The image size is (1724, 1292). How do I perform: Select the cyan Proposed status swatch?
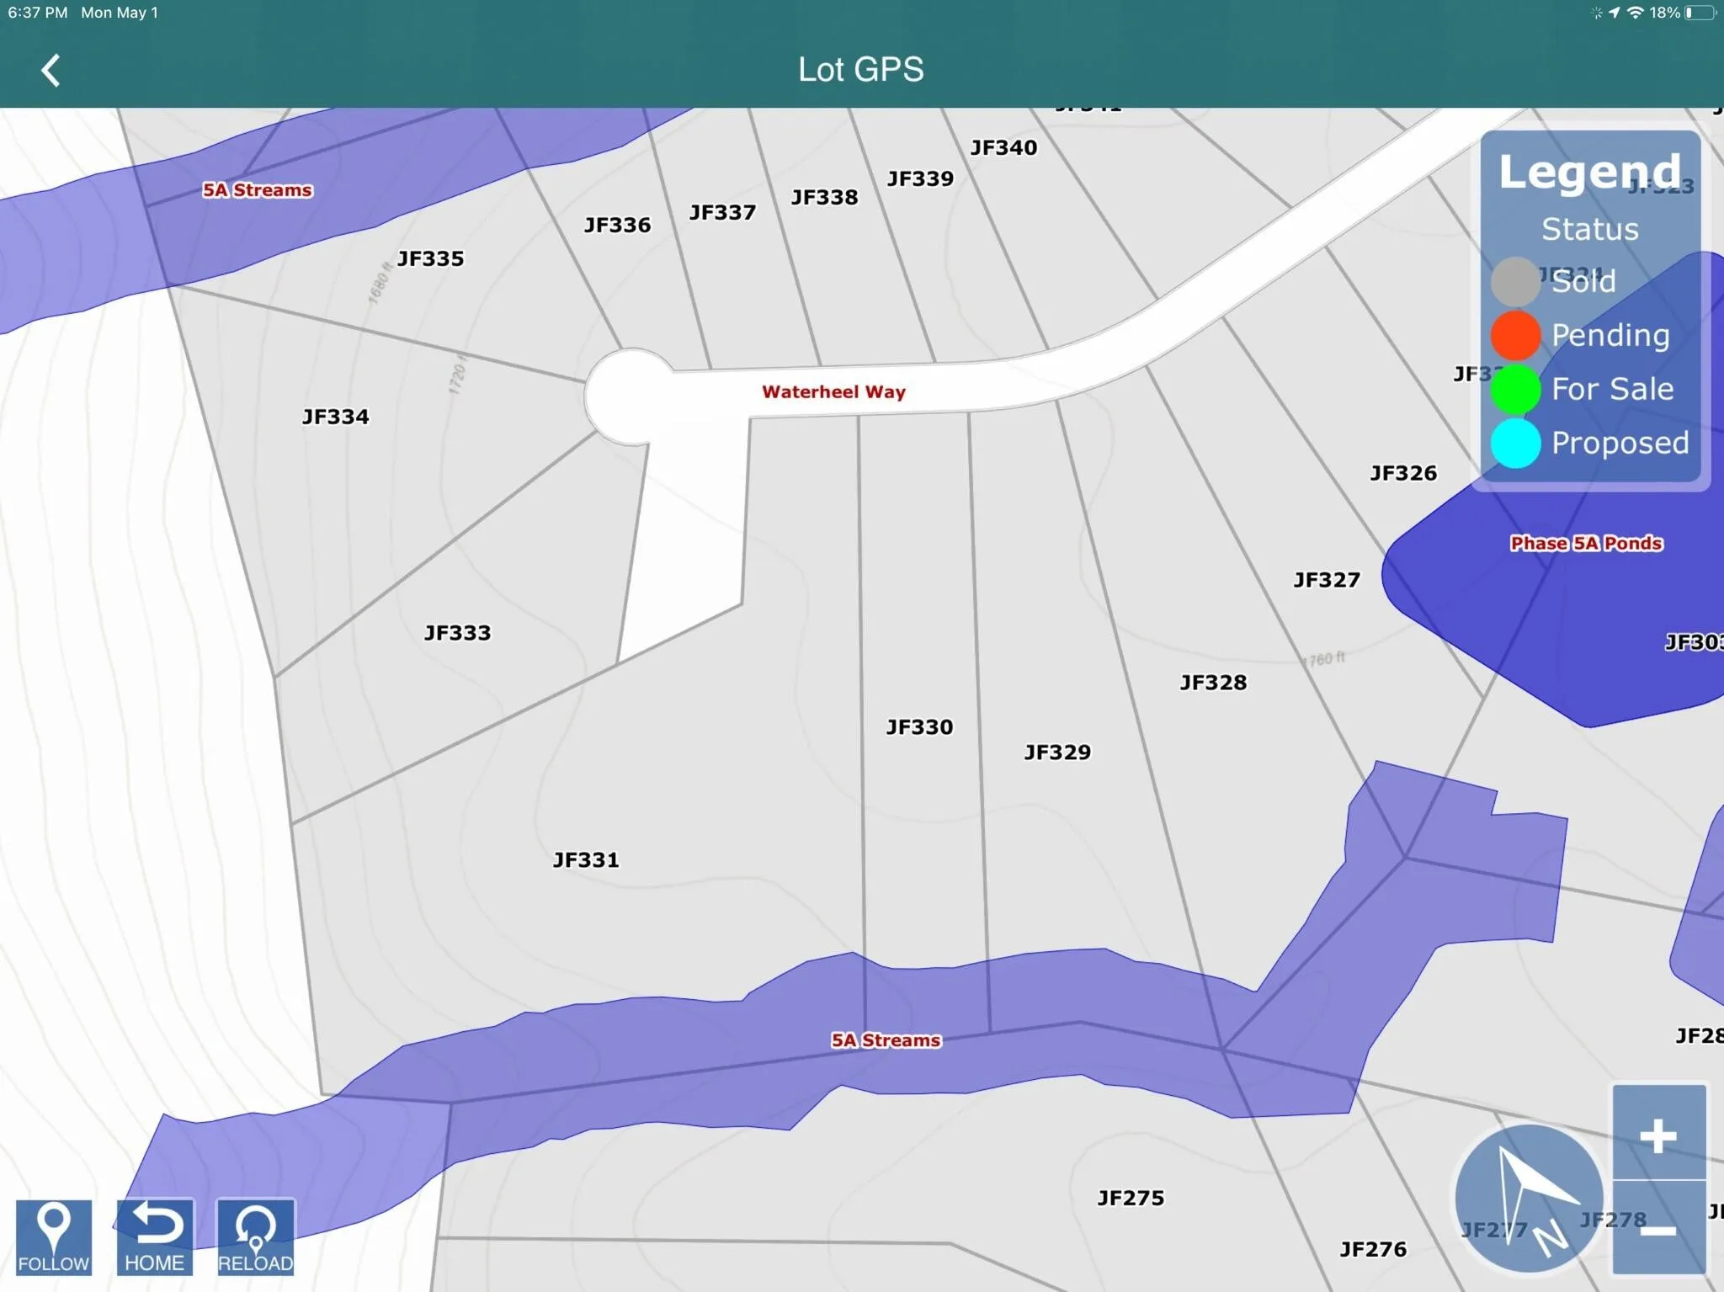point(1515,443)
